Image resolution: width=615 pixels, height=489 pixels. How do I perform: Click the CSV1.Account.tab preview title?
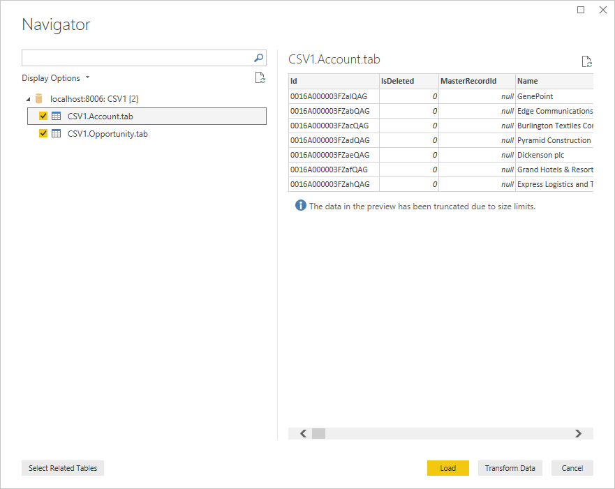[334, 59]
